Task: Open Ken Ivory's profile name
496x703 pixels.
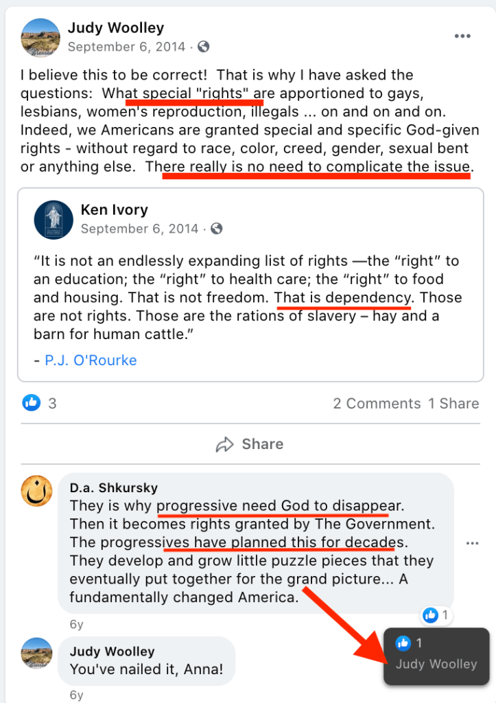Action: click(x=114, y=209)
